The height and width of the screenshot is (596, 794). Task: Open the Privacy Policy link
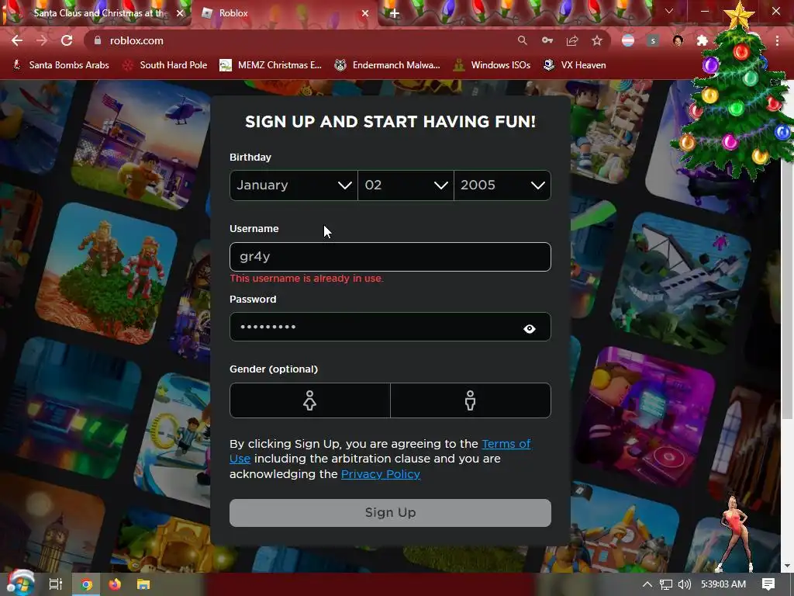pyautogui.click(x=381, y=474)
